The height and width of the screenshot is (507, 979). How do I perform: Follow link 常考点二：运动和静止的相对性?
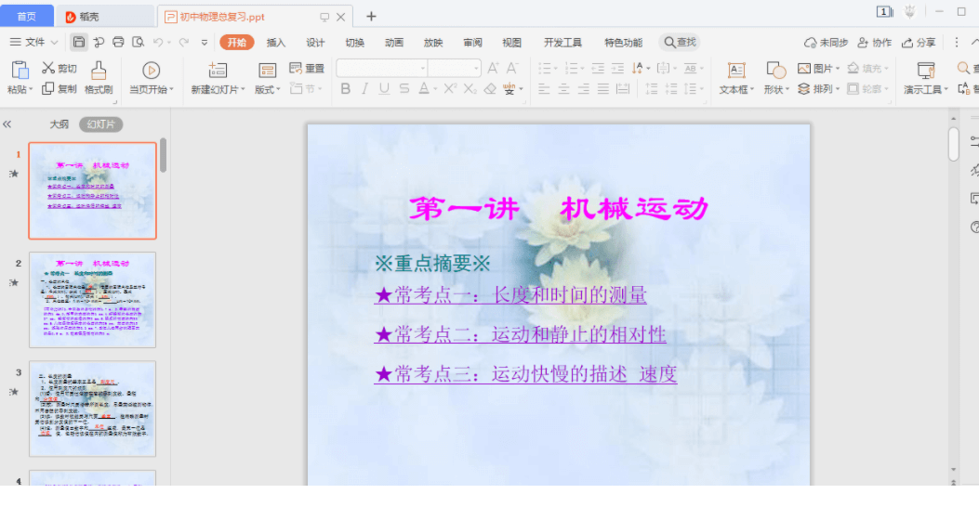520,333
